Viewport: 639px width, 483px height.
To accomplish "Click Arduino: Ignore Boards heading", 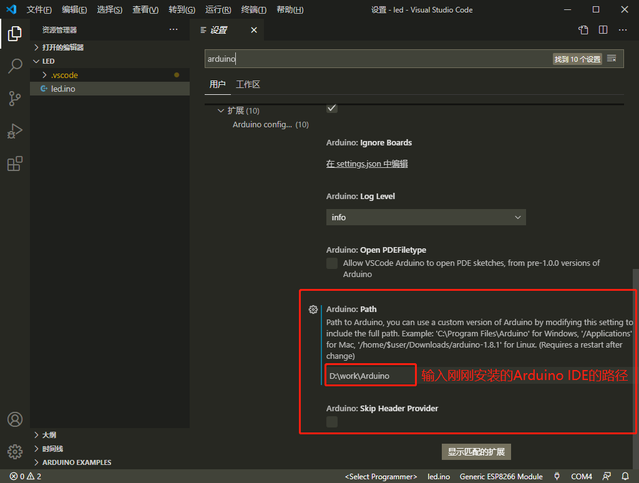I will click(369, 143).
